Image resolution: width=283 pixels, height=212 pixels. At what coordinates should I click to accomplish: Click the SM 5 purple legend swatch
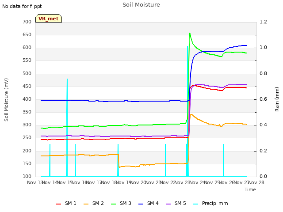[168, 204]
